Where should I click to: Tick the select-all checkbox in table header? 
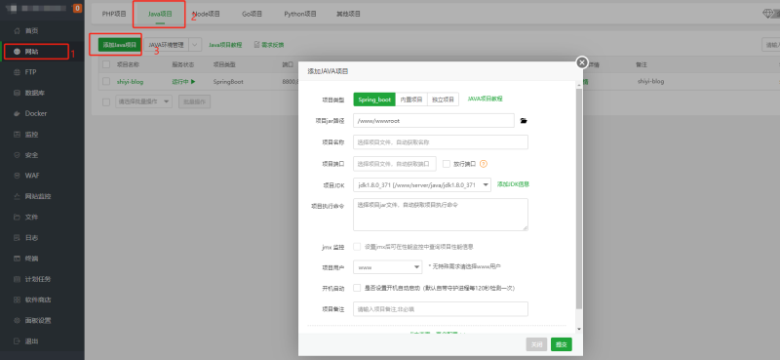pyautogui.click(x=106, y=64)
